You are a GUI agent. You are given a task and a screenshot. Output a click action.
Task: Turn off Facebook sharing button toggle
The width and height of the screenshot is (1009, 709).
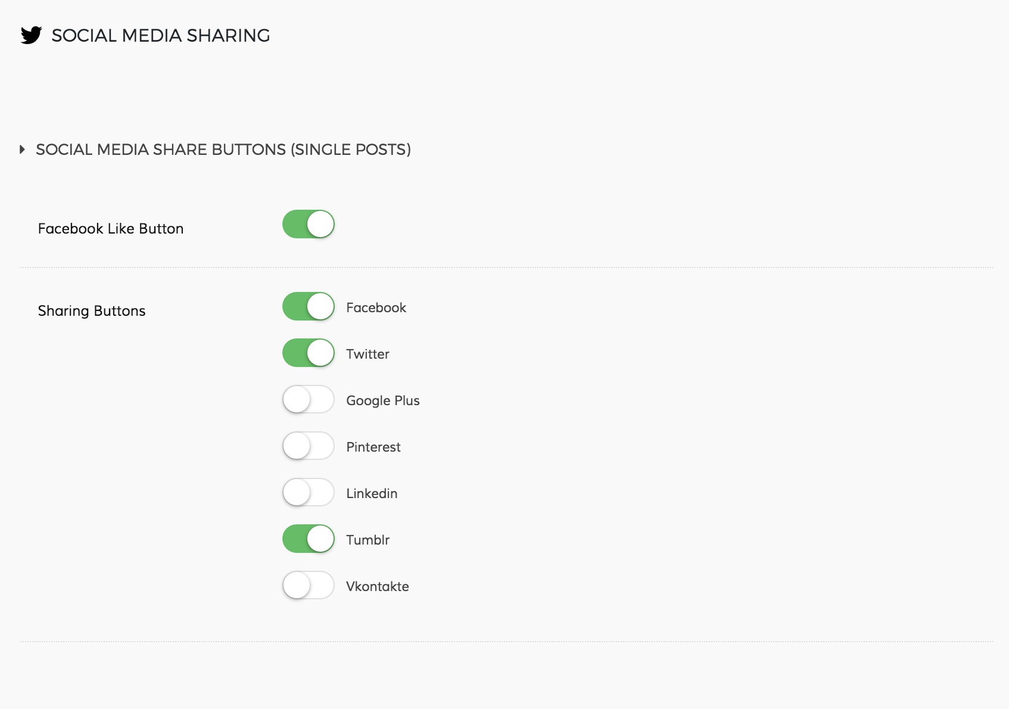click(309, 306)
